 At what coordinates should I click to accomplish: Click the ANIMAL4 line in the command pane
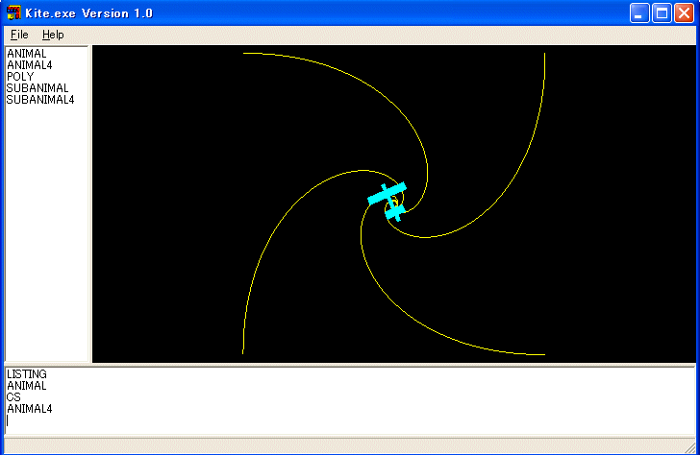[x=30, y=409]
